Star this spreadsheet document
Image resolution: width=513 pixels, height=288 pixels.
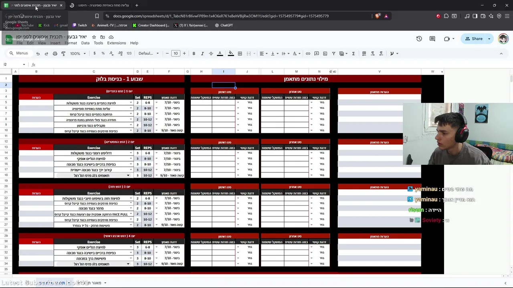point(94,37)
